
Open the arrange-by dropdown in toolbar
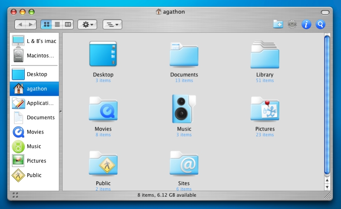(113, 24)
